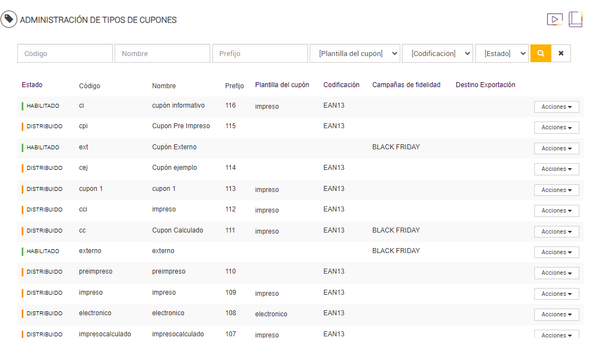Click Acciones button for Cupón ejemplo

click(557, 169)
